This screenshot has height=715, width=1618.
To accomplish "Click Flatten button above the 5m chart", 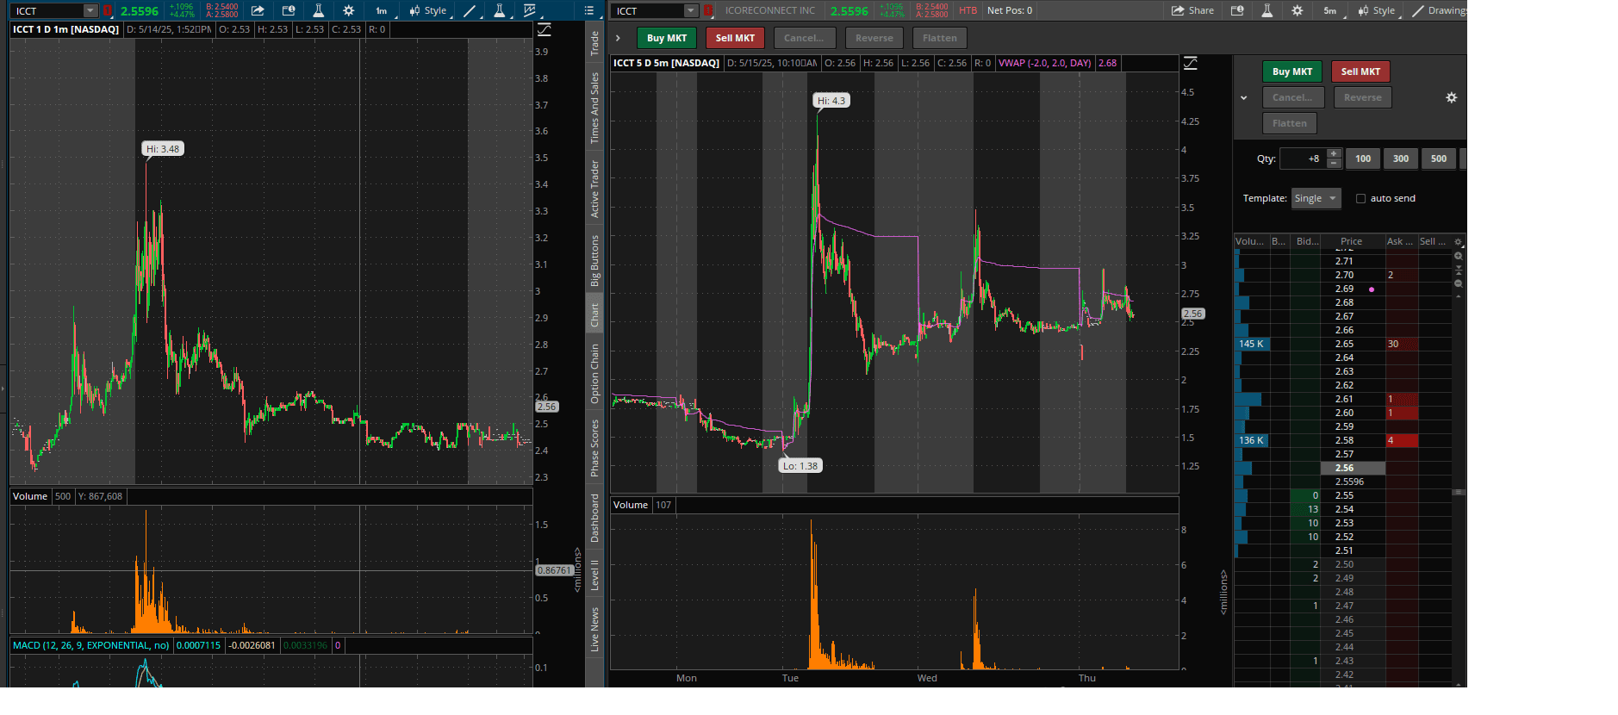I will pos(940,38).
